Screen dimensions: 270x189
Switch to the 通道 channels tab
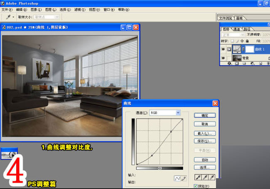click(x=237, y=29)
